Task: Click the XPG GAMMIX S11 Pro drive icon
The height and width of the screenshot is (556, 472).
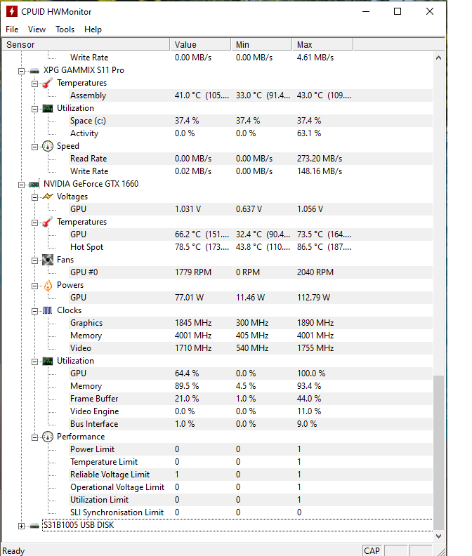Action: click(34, 71)
